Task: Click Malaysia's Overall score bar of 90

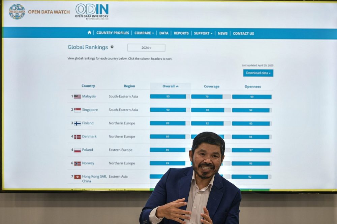Action: tap(170, 97)
